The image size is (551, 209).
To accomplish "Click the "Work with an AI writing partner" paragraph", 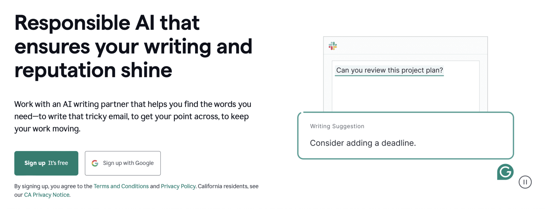I will pyautogui.click(x=133, y=116).
